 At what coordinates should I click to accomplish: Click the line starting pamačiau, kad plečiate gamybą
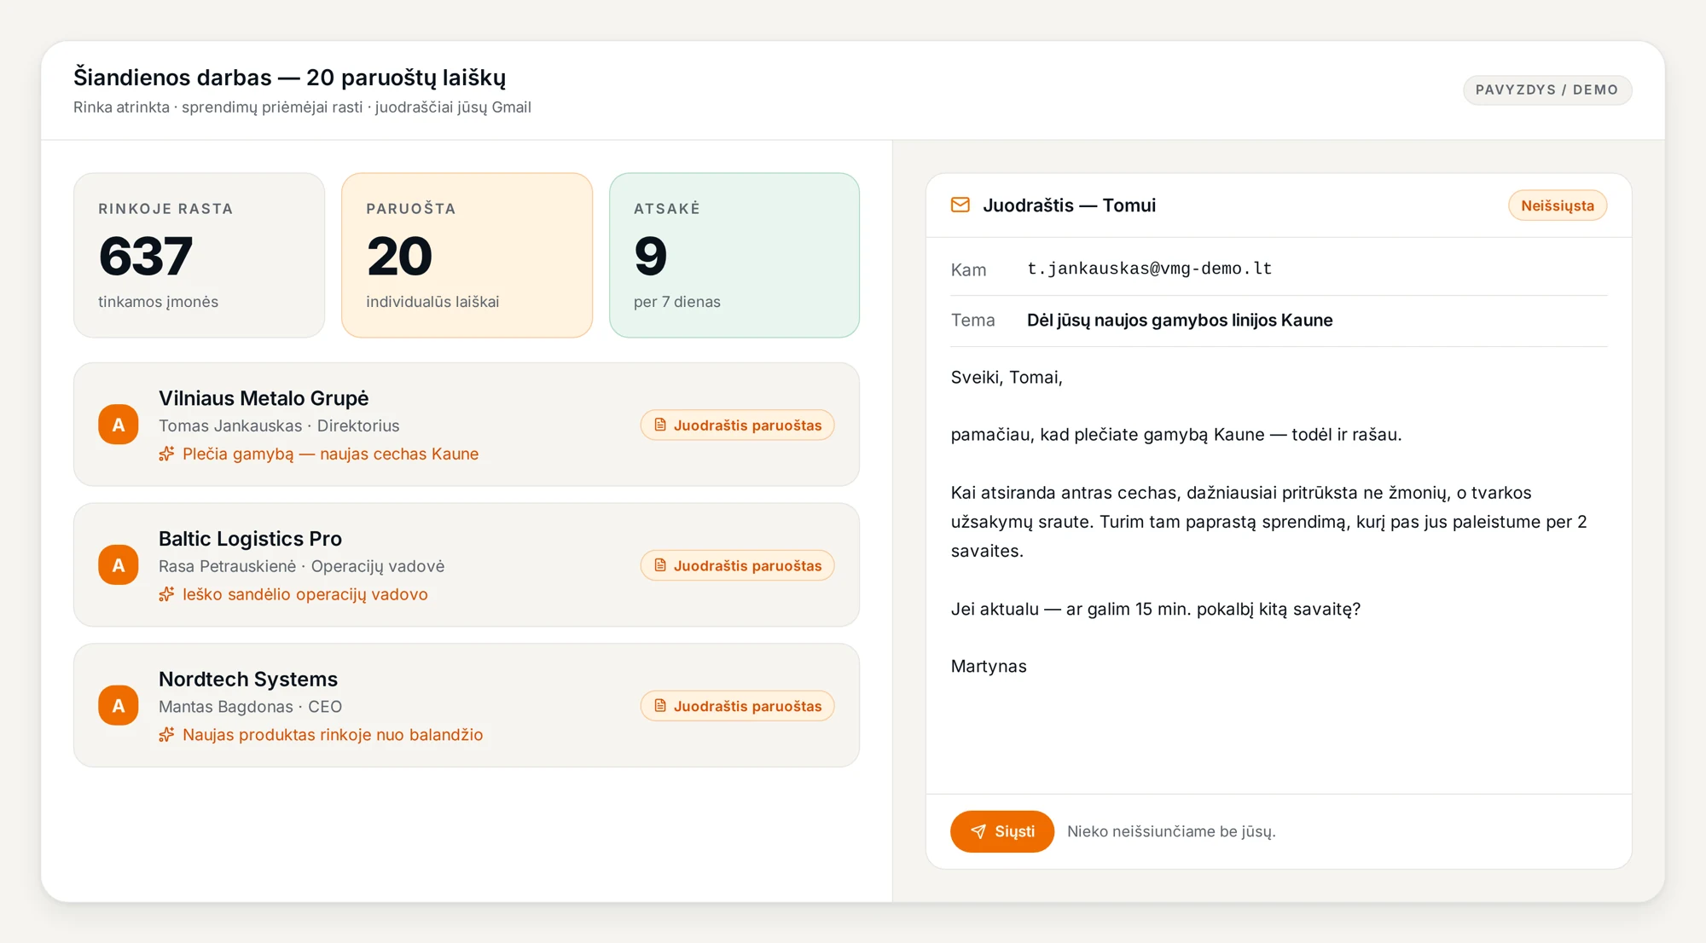[1176, 435]
